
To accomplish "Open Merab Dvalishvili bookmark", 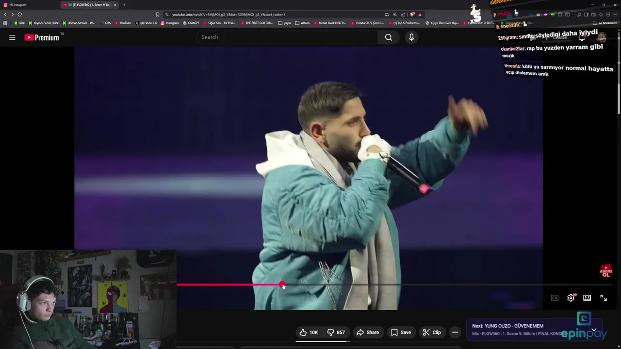I will [330, 23].
